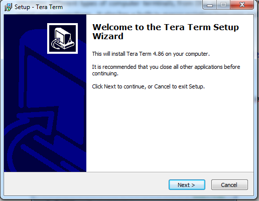Image resolution: width=259 pixels, height=201 pixels.
Task: Click the 'Click Next to continue' instruction text
Action: coord(148,86)
